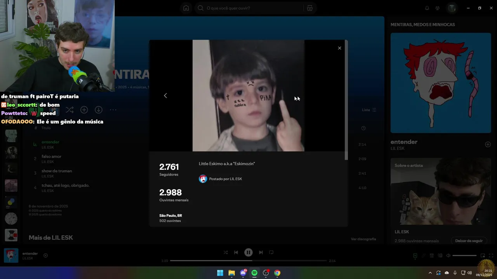This screenshot has width=497, height=279.
Task: Click 'entender' title in right panel
Action: click(x=404, y=142)
